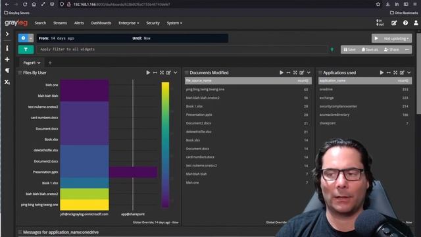
Task: Edit the Files By User widget
Action: [168, 72]
